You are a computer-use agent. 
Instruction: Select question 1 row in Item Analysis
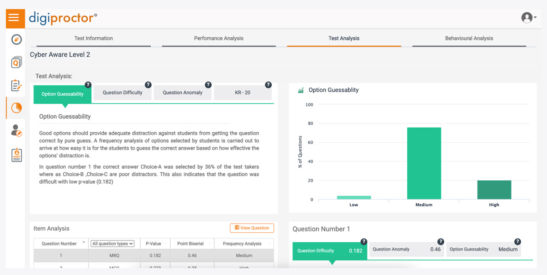(154, 255)
